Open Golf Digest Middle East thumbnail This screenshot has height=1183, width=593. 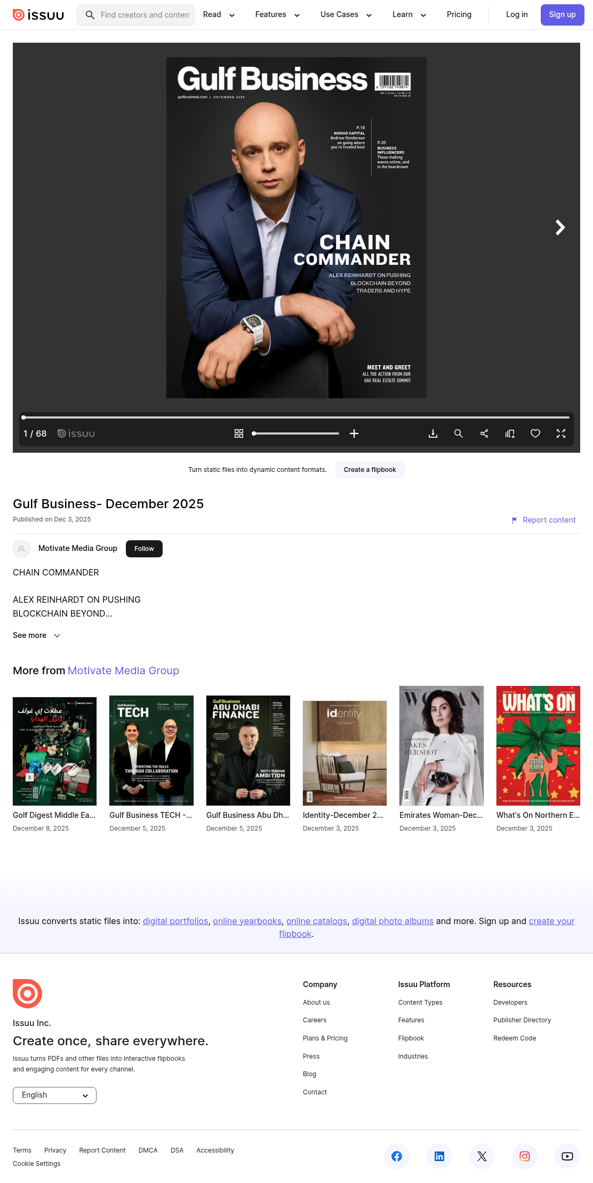tap(54, 751)
